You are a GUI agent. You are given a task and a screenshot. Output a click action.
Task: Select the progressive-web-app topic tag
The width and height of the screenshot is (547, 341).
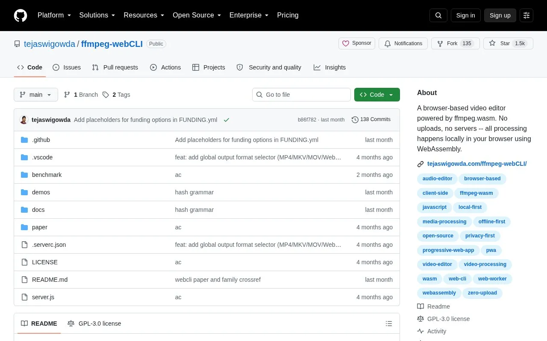coord(448,250)
